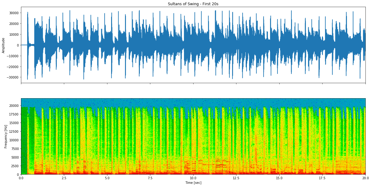Click the -10000 amplitude tick label
Screen dimensions: 371x186
12,56
